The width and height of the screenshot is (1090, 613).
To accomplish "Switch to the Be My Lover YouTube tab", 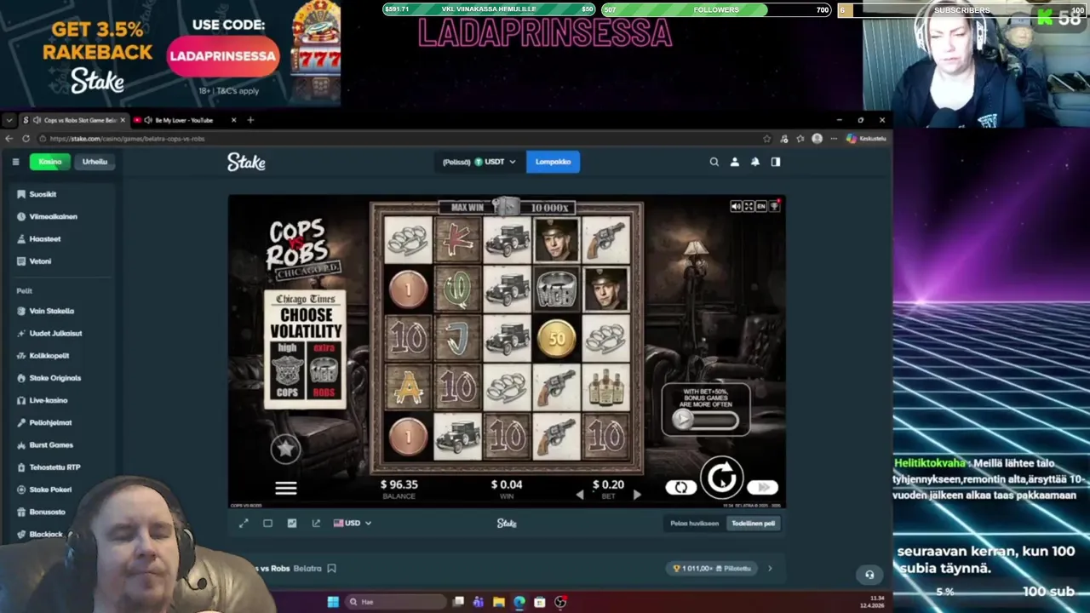I will [184, 120].
